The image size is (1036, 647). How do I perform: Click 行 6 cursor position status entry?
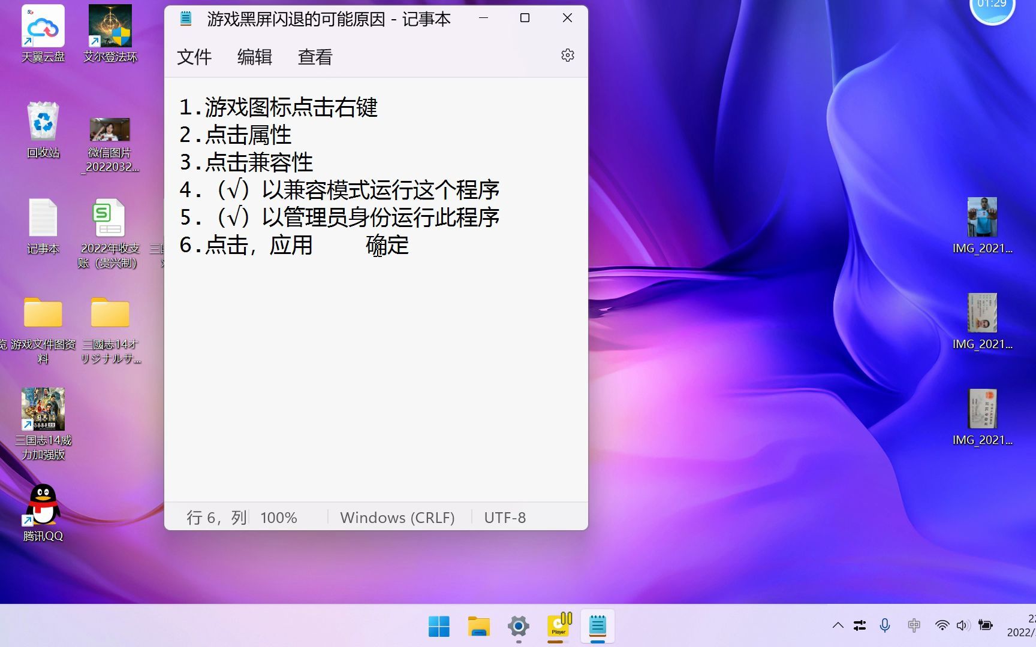(x=216, y=518)
